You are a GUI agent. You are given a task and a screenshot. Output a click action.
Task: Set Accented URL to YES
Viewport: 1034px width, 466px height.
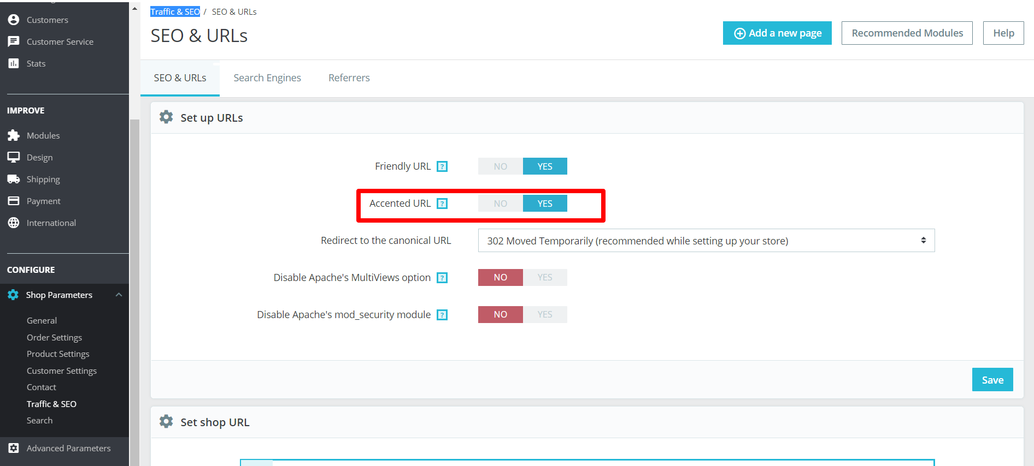click(545, 204)
